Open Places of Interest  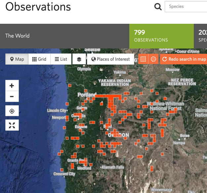click(111, 59)
